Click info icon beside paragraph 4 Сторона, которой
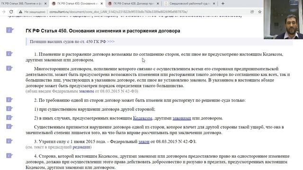 point(9,155)
